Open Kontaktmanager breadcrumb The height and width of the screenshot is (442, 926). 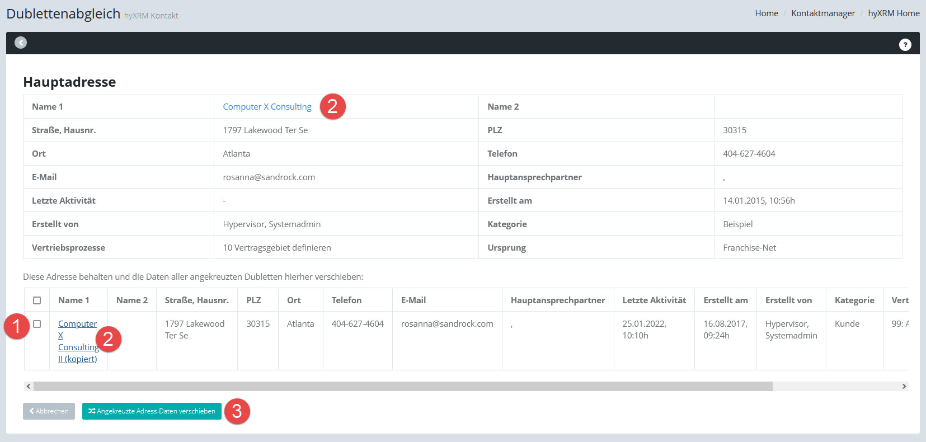coord(822,13)
